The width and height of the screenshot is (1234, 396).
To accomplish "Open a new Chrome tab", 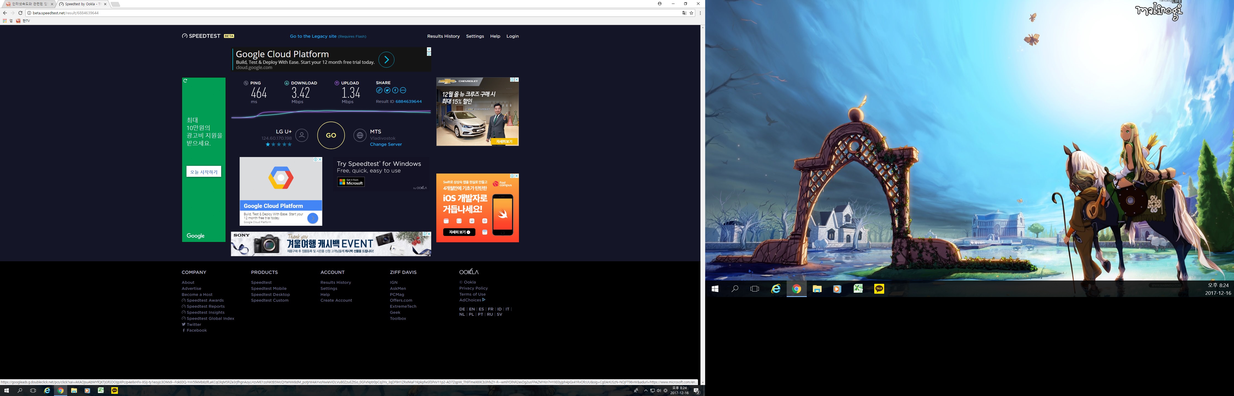I will point(115,4).
